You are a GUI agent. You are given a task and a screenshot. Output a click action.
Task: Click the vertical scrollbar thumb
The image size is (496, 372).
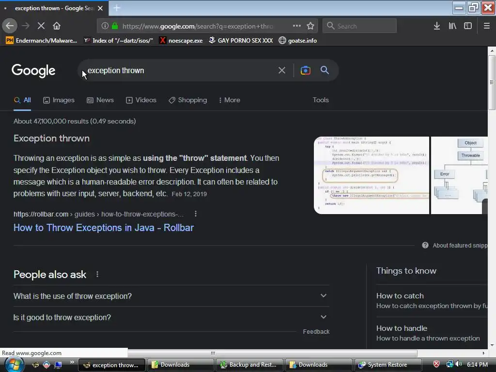click(491, 82)
